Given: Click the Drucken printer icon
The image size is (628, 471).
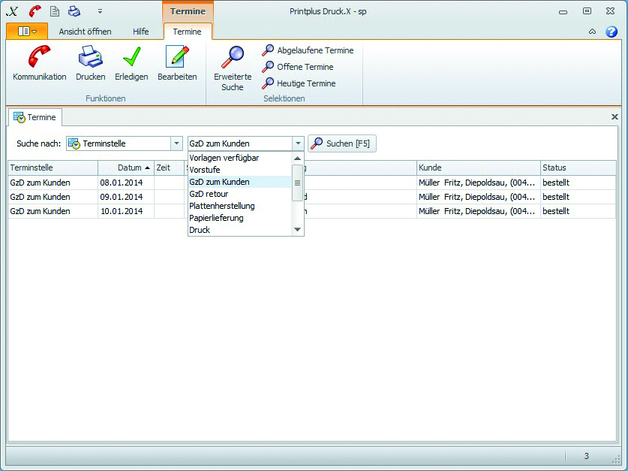Looking at the screenshot, I should (90, 58).
